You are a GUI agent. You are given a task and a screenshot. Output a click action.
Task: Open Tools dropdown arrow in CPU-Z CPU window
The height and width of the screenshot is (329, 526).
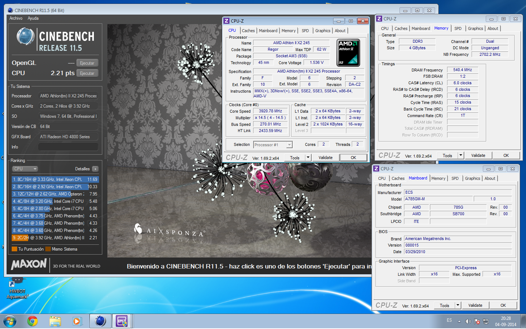click(x=308, y=158)
